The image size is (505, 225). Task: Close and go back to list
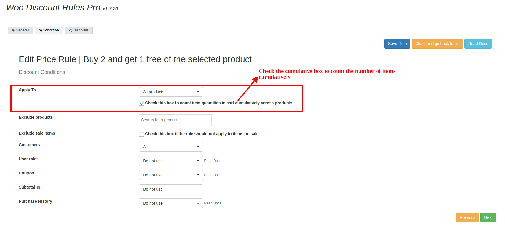(x=437, y=44)
